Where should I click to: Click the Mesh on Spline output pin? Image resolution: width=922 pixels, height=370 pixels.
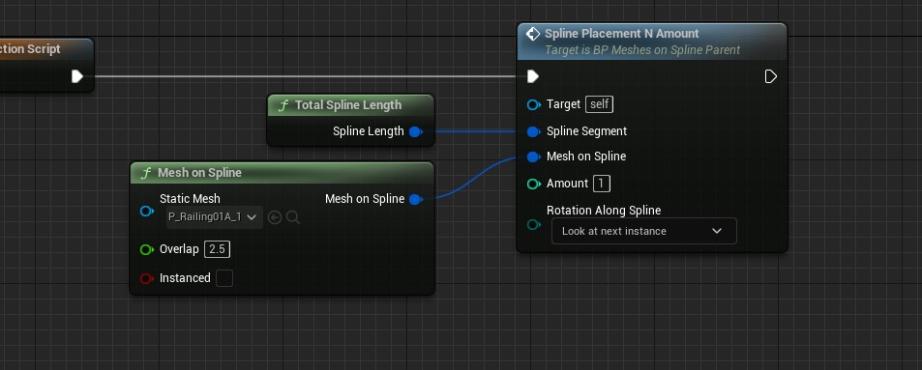point(415,199)
